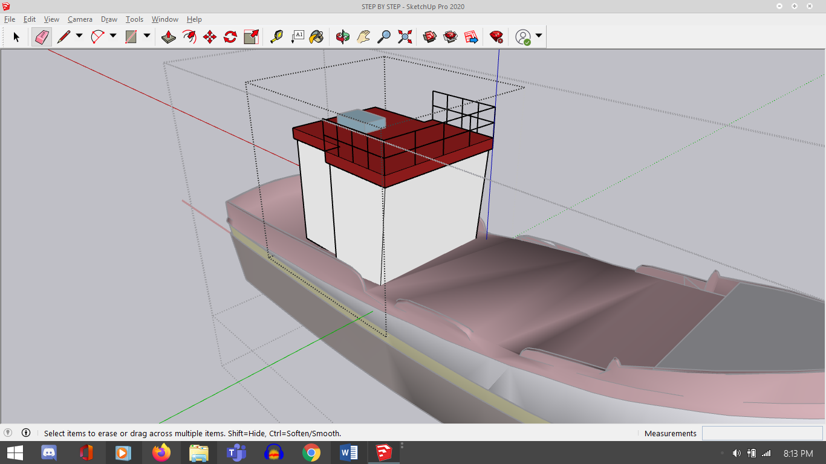Activate the Eraser tool
Screen dimensions: 826x464
point(41,37)
